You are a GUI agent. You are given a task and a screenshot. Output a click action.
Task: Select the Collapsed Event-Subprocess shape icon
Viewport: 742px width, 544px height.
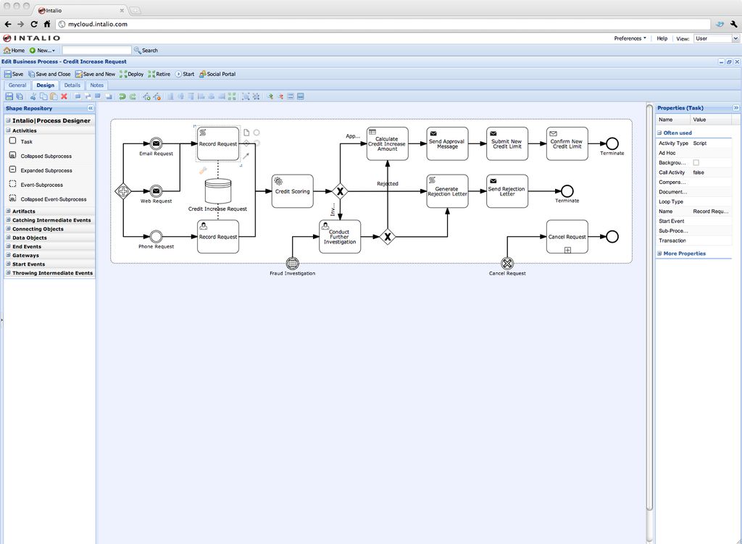point(13,198)
